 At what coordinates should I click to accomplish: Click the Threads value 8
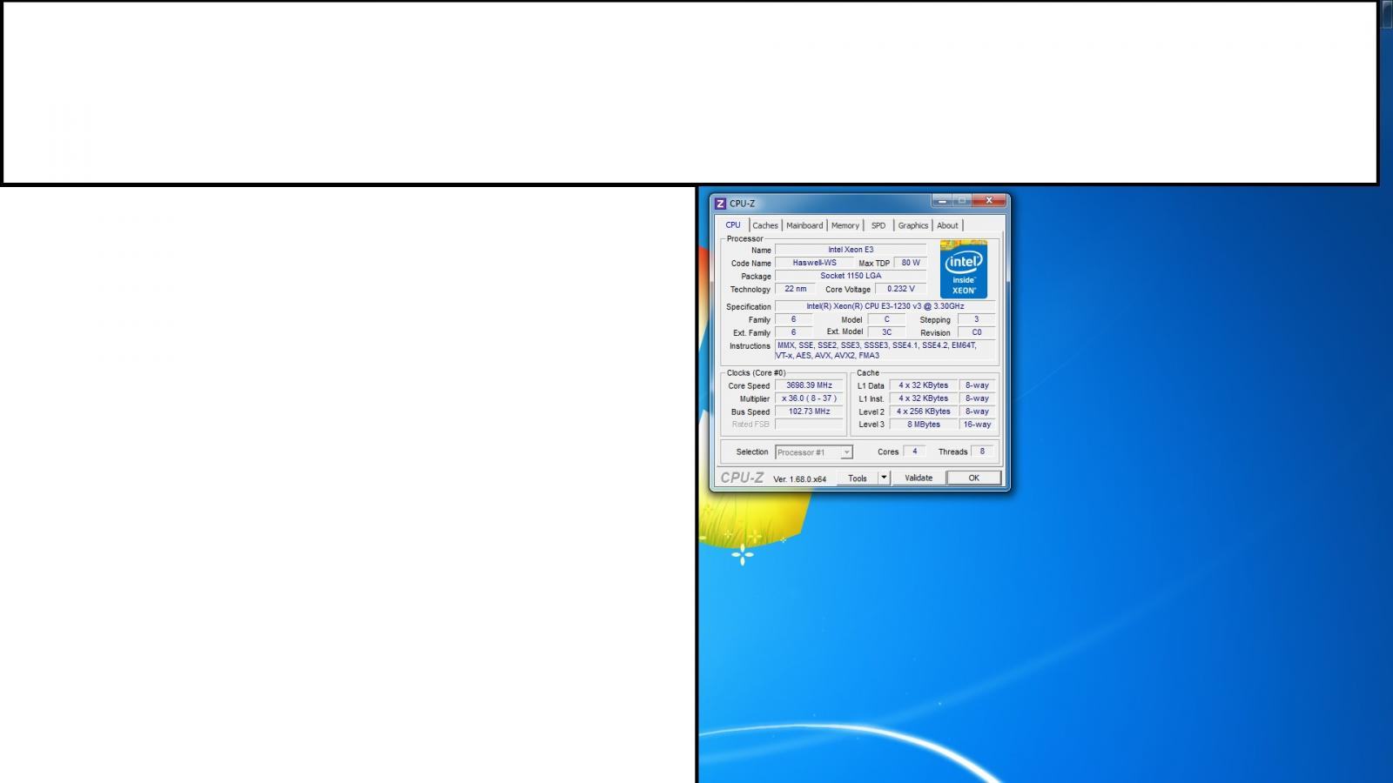(x=982, y=452)
